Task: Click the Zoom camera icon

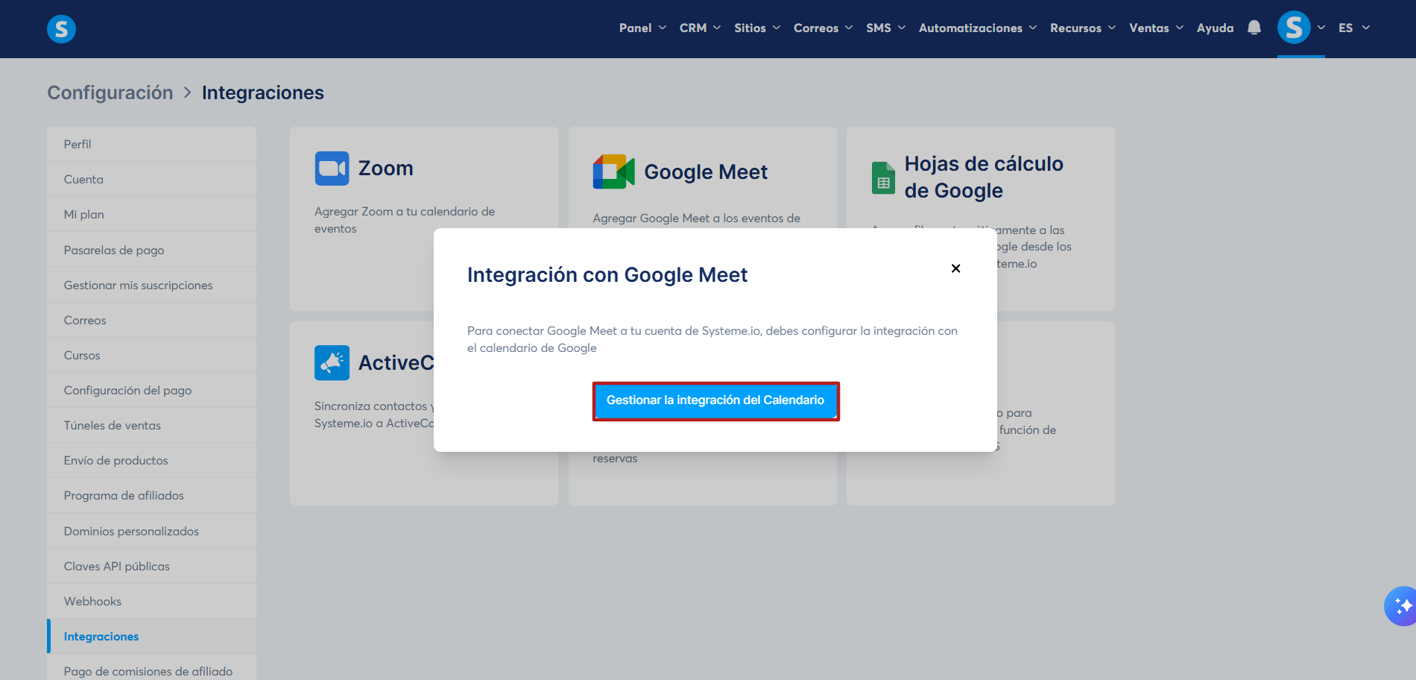Action: point(332,169)
